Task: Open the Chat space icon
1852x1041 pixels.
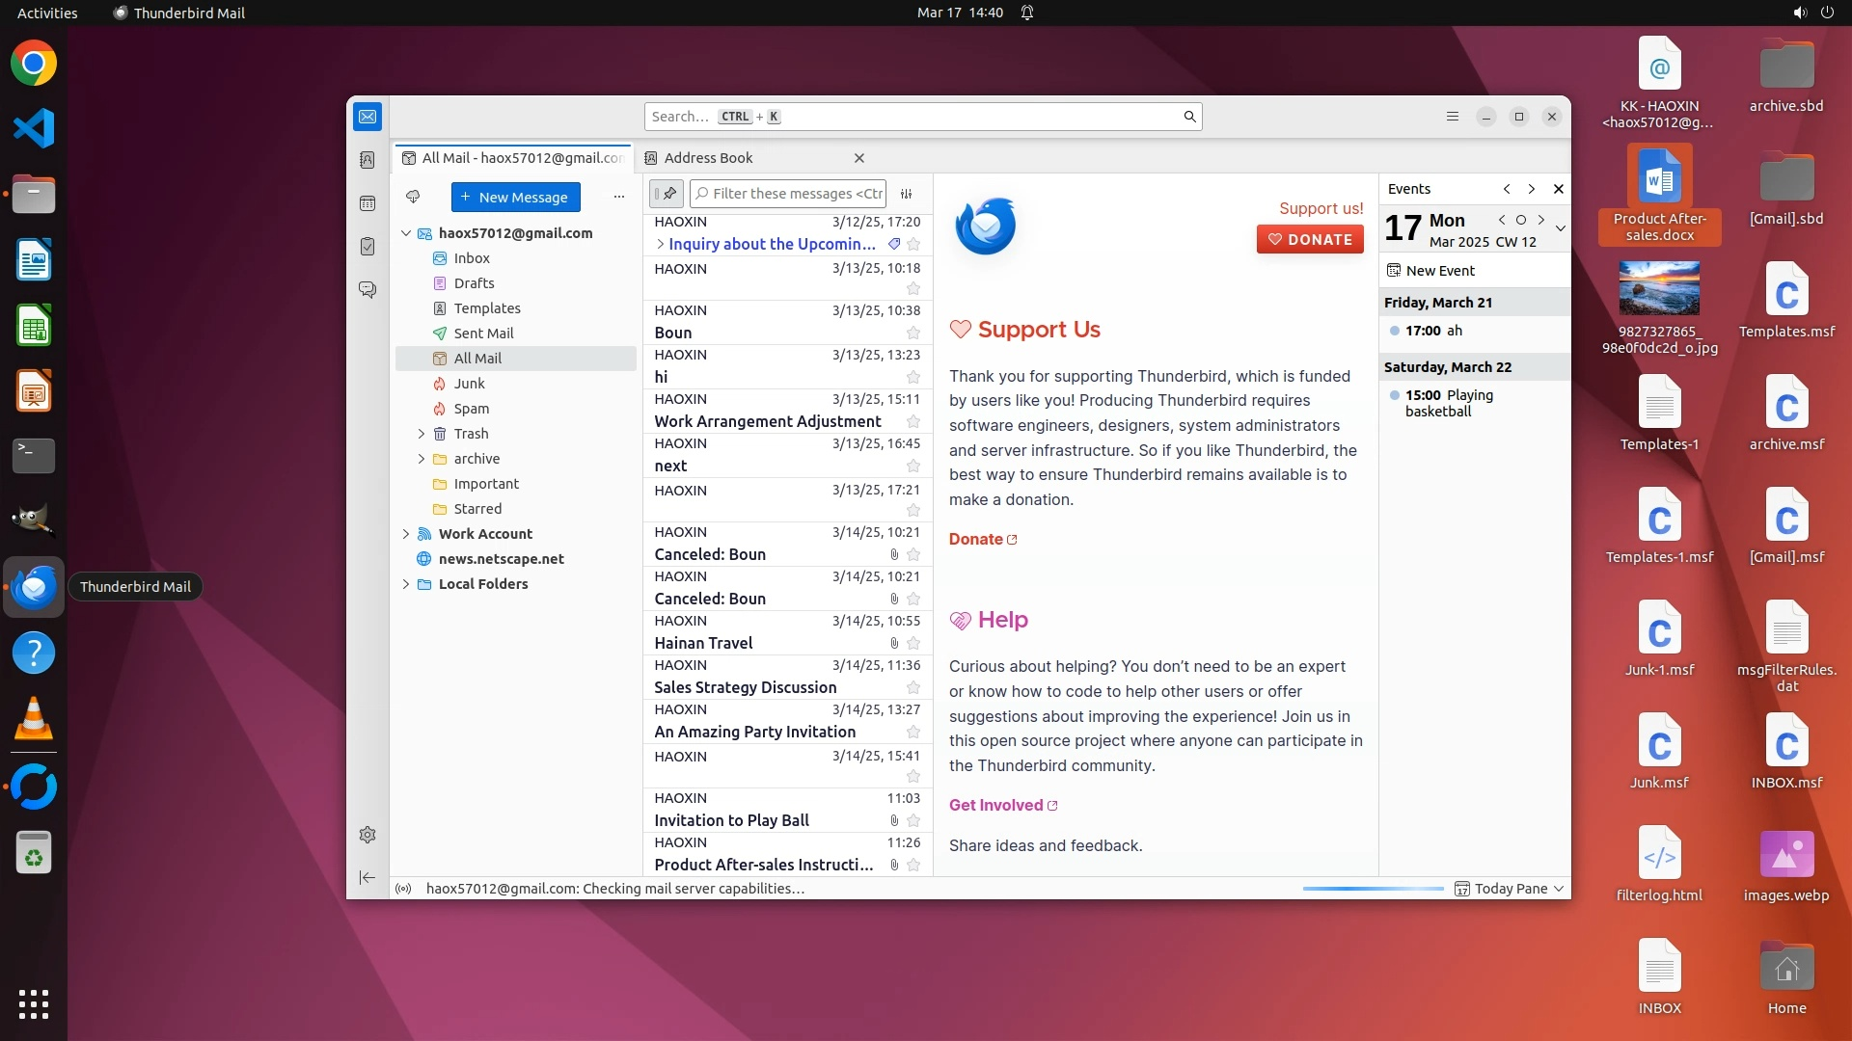Action: (x=368, y=289)
